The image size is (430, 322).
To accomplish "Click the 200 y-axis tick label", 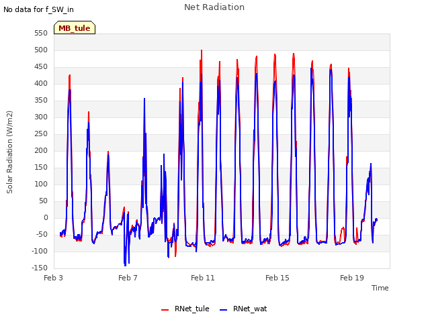I will click(x=41, y=150).
